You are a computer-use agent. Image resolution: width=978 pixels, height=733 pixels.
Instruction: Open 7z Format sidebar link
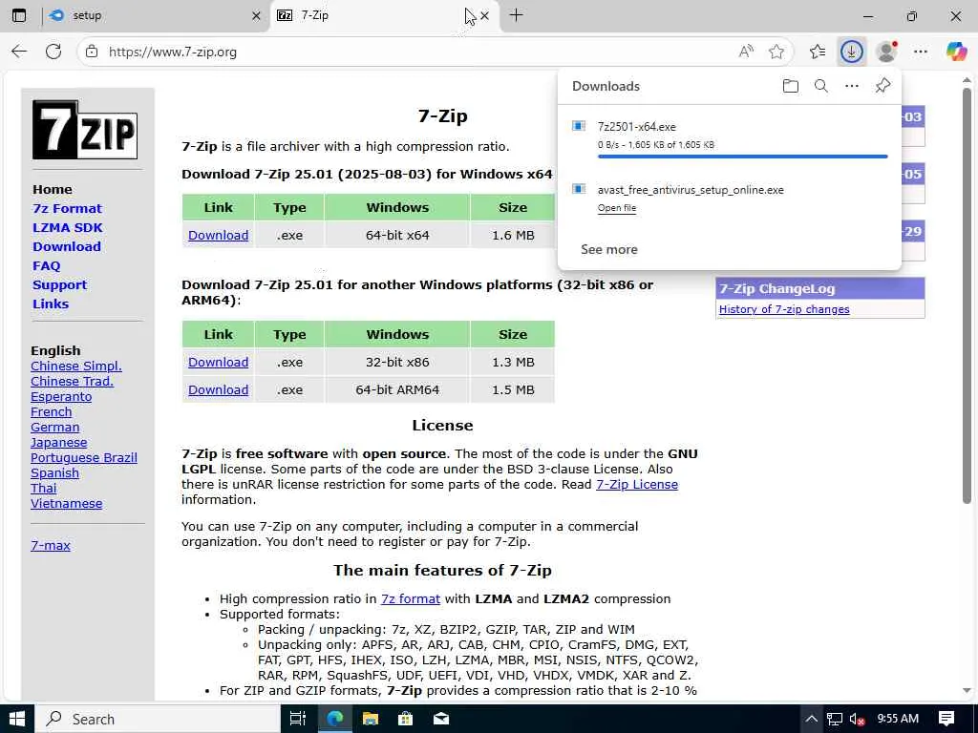(x=68, y=208)
